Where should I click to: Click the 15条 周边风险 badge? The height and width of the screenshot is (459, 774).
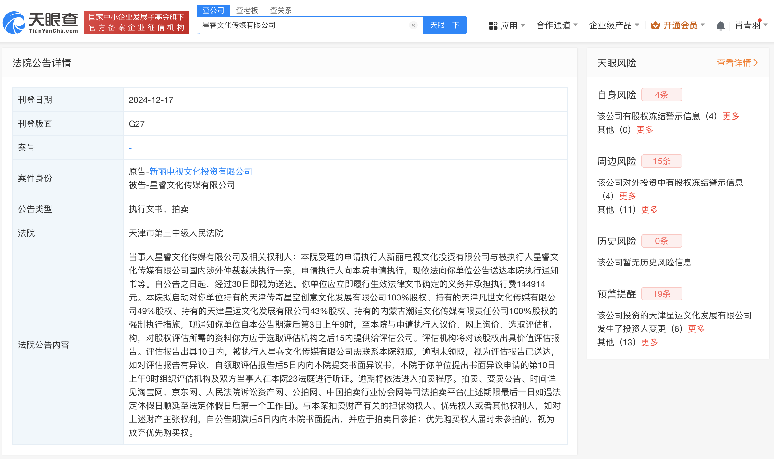[x=662, y=161]
